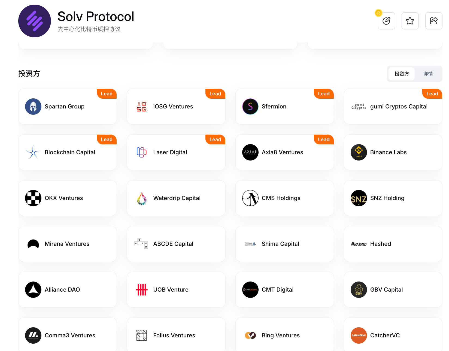Click the IOSG Ventures logo

pyautogui.click(x=142, y=107)
